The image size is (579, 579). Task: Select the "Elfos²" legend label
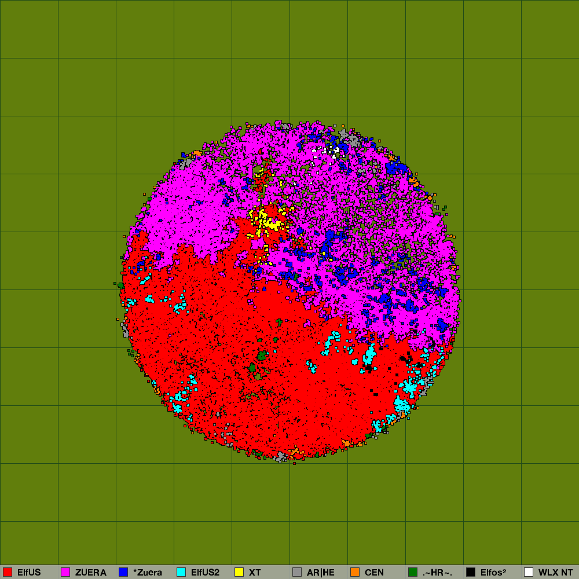[x=493, y=573]
